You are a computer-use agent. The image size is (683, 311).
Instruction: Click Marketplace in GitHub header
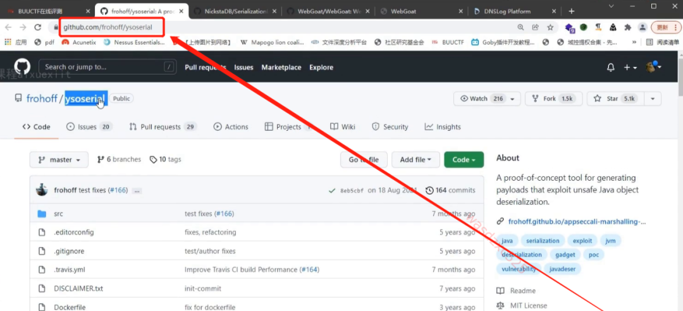click(281, 67)
